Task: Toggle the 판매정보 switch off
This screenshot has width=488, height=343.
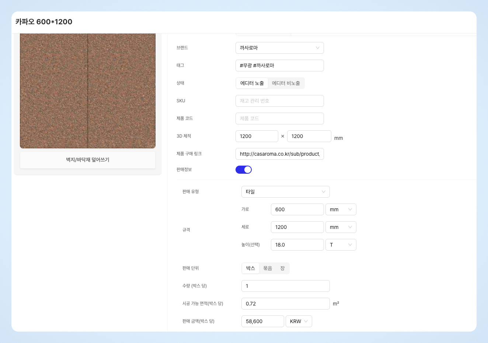Action: tap(244, 170)
